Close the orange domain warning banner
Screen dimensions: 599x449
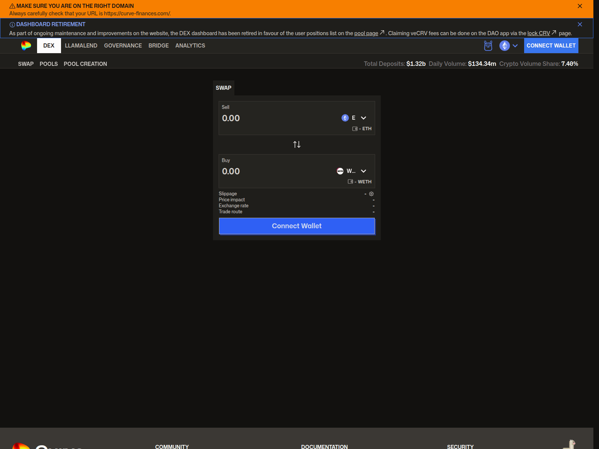click(580, 6)
